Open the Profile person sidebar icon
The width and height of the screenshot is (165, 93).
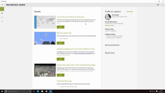[x=2, y=21]
